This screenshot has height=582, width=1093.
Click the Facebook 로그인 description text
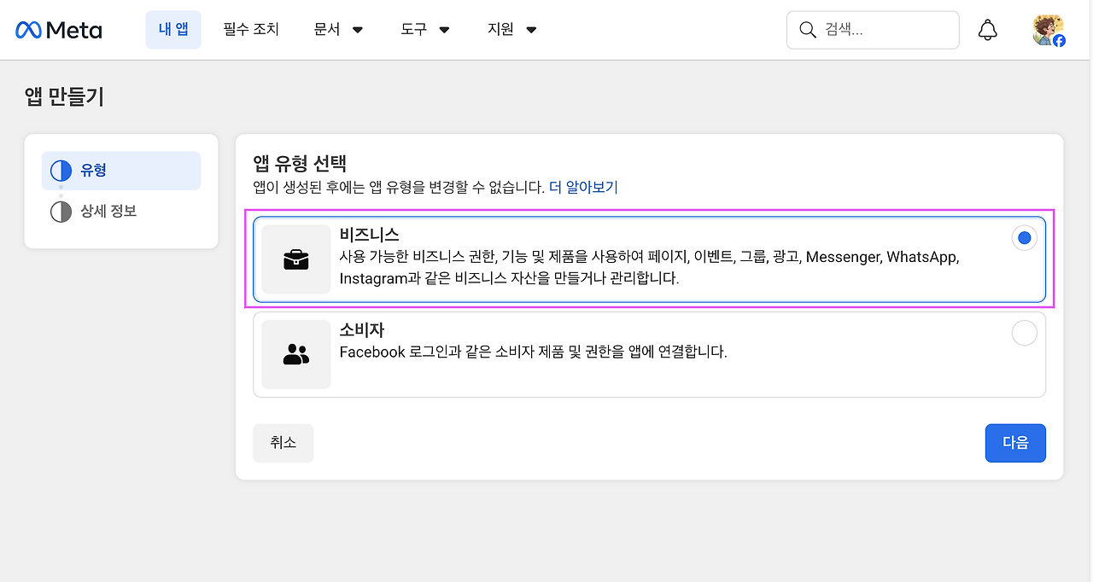click(x=533, y=352)
